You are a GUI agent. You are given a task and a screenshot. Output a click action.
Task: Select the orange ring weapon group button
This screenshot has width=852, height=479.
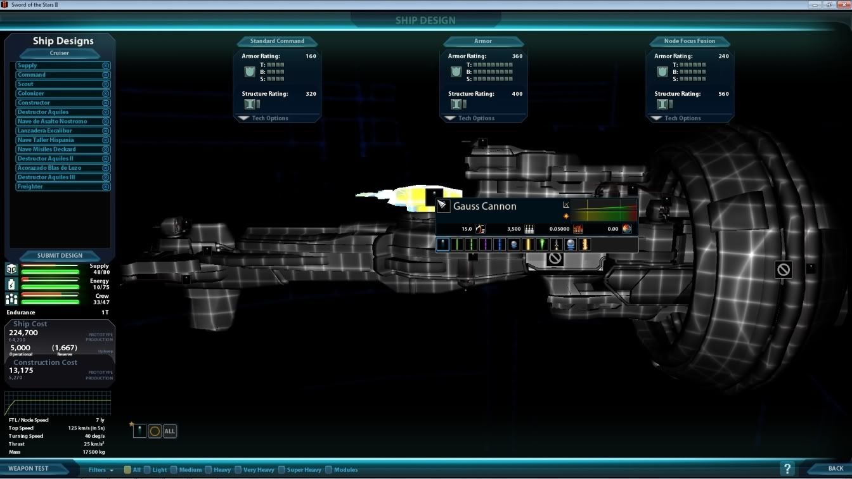pos(155,431)
